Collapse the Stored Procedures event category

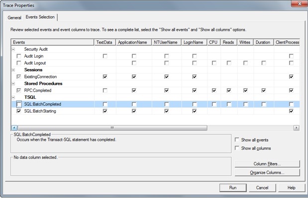pos(13,84)
